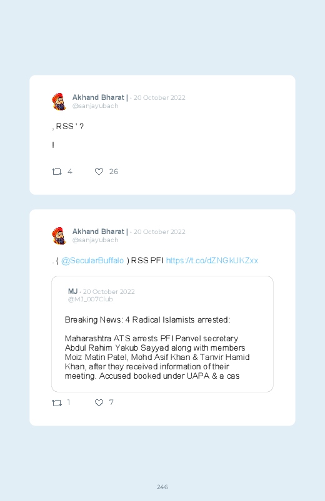Open MJ author name in quoted tweet
This screenshot has height=501, width=325.
point(72,291)
